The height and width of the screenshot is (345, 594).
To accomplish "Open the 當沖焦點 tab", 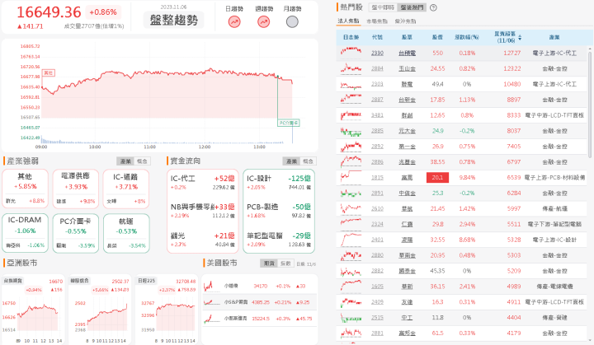I will click(x=404, y=21).
